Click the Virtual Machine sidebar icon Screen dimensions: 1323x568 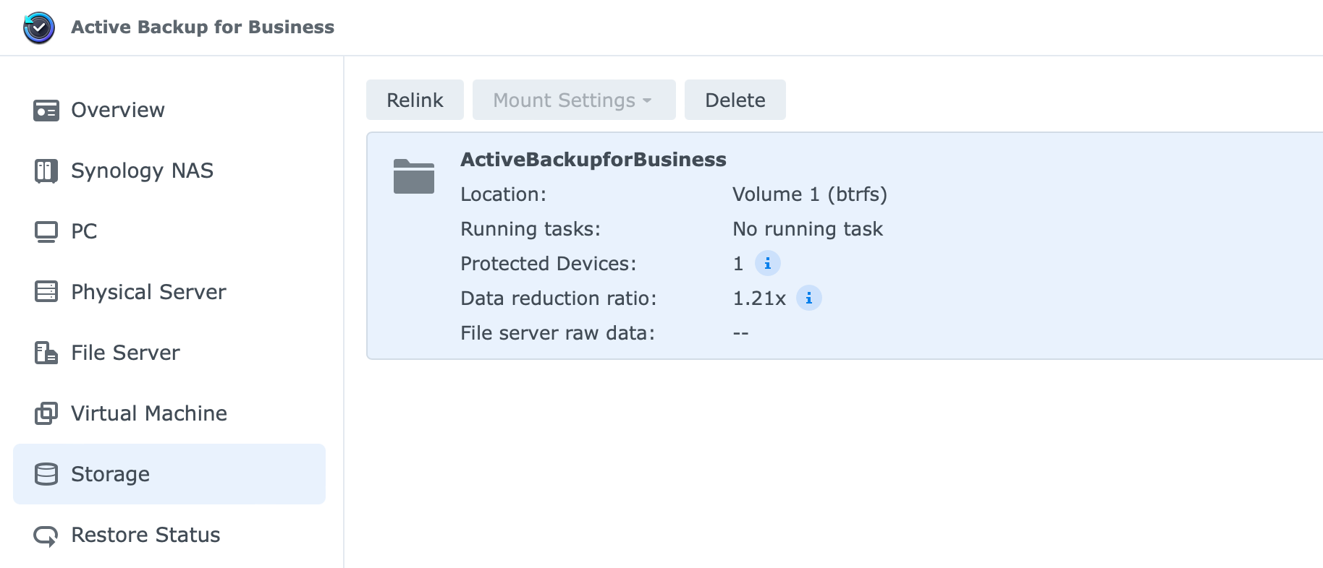[46, 413]
